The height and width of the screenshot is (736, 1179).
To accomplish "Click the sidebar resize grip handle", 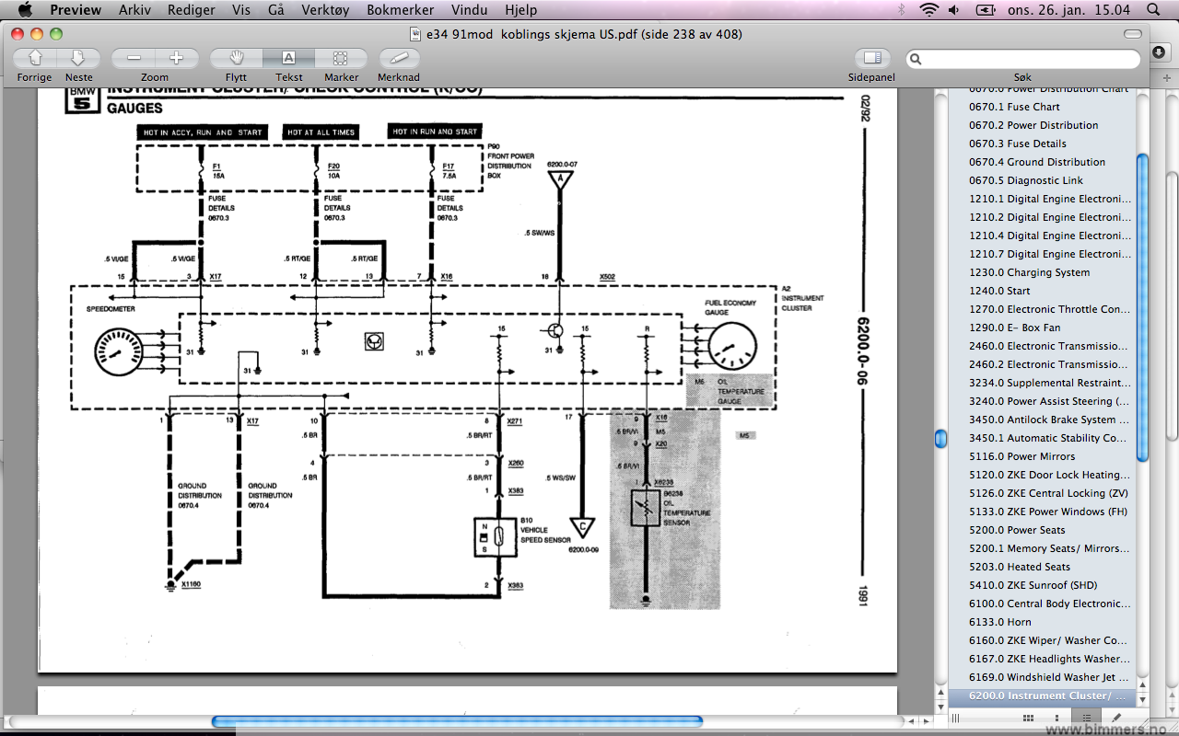I will click(x=956, y=718).
